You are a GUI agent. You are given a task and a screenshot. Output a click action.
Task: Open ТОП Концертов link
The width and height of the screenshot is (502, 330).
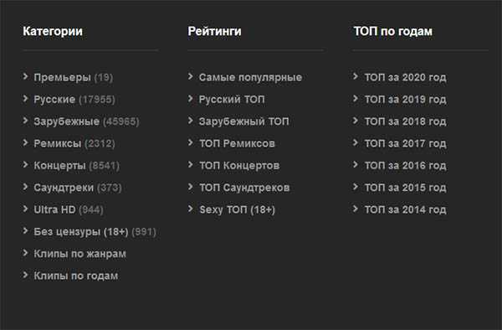[239, 166]
